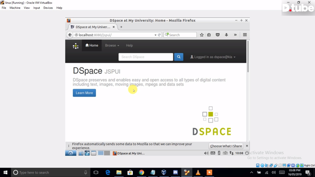Open Microsoft Edge from Windows taskbar
Image resolution: width=315 pixels, height=177 pixels.
[x=108, y=173]
